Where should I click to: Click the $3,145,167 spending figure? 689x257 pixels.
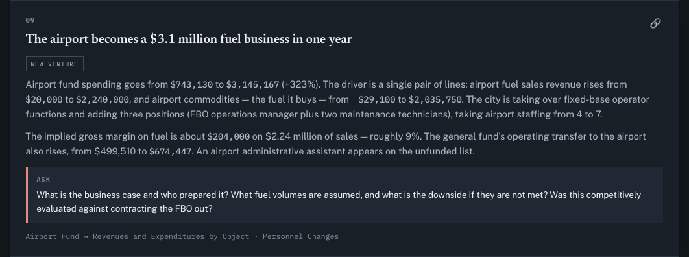click(252, 84)
